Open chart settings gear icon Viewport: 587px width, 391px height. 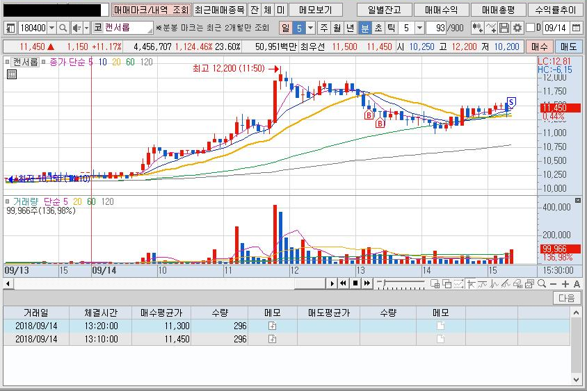[517, 28]
